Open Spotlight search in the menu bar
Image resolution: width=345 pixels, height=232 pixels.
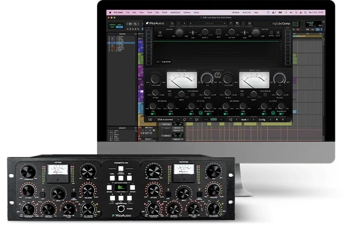[x=296, y=13]
